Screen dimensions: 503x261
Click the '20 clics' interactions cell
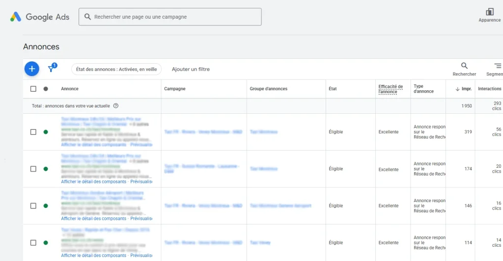coord(496,169)
